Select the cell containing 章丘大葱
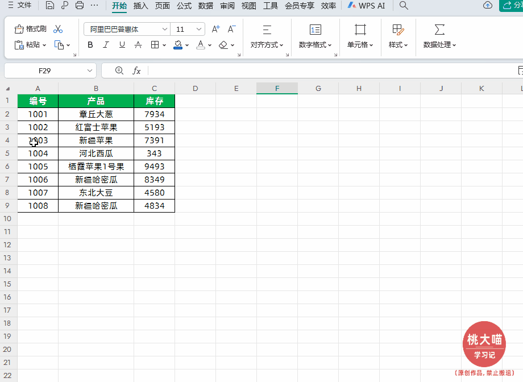 tap(96, 114)
